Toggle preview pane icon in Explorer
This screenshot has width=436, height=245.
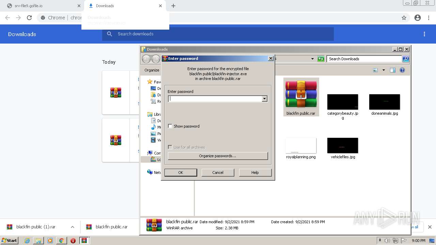[x=393, y=70]
